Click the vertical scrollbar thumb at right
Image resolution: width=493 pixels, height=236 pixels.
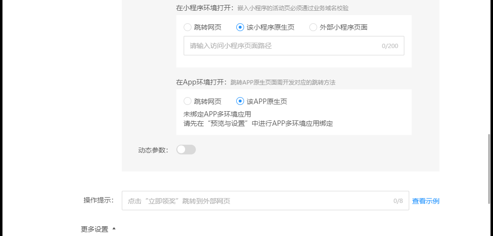coord(489,169)
